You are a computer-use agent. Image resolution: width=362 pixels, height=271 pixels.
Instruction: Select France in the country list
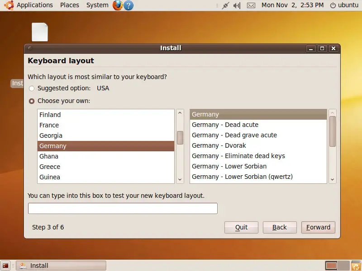point(106,125)
